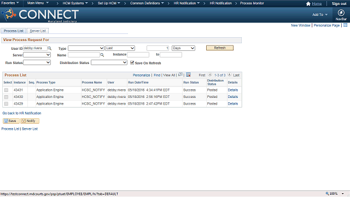Click the Home house icon
350x197 pixels.
[308, 4]
